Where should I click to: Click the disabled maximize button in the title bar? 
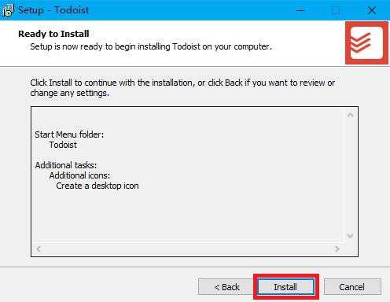[x=336, y=10]
